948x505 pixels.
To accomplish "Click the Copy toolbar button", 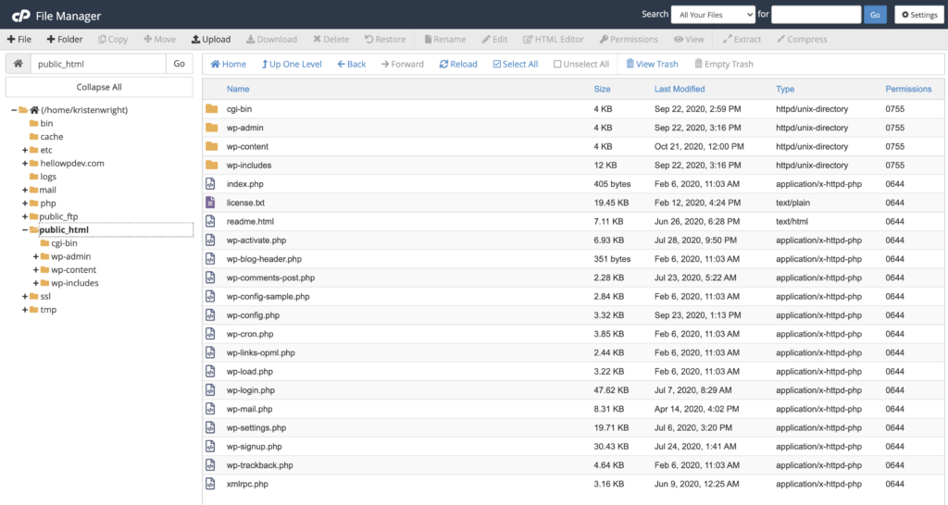I will [x=113, y=39].
